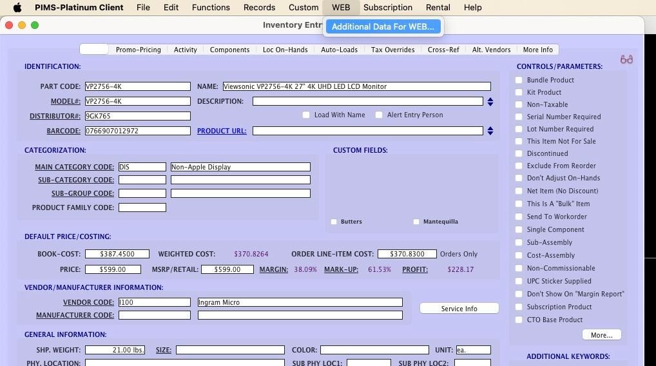Click the MSRP/RETAIL input field
The height and width of the screenshot is (366, 656).
[x=227, y=269]
